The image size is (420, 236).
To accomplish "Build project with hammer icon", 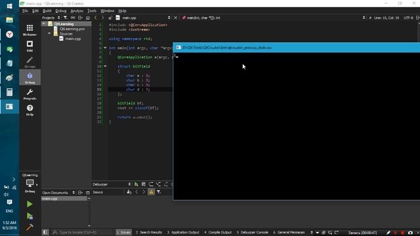I will pos(30,227).
